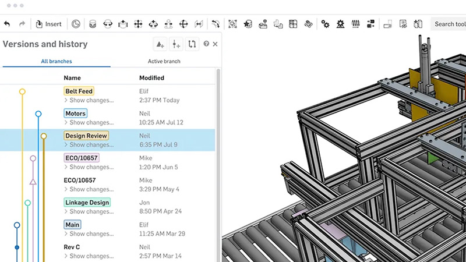The height and width of the screenshot is (262, 466).
Task: Switch to the Active branch tab
Action: point(164,61)
